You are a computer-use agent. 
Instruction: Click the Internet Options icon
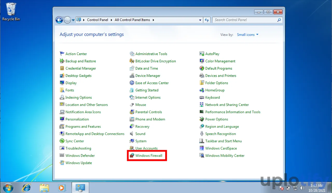[132, 97]
